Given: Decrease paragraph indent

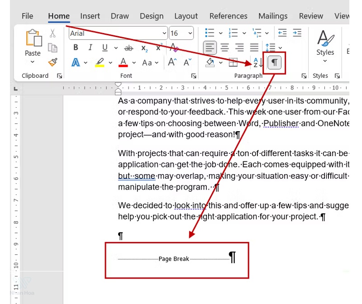Looking at the screenshot, I should click(x=282, y=33).
